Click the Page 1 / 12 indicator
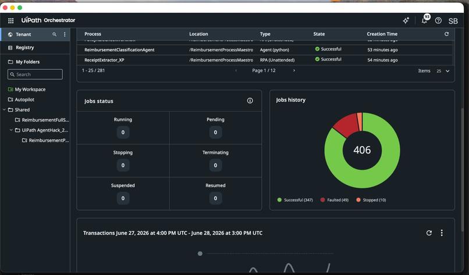The image size is (469, 275). coord(264,70)
